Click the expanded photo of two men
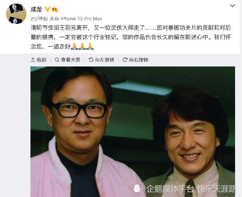Image resolution: width=242 pixels, height=197 pixels. [133, 131]
